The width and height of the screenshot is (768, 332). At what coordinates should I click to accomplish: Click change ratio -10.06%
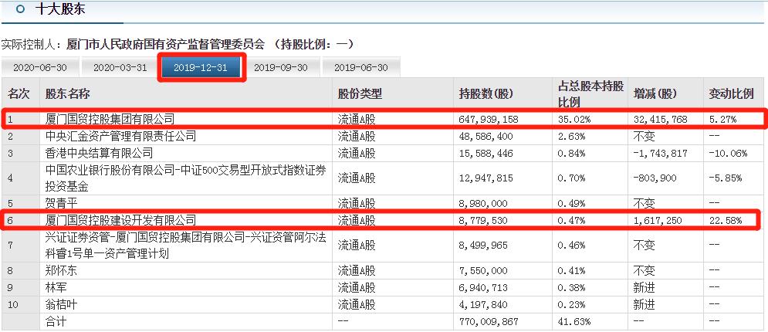tap(728, 154)
